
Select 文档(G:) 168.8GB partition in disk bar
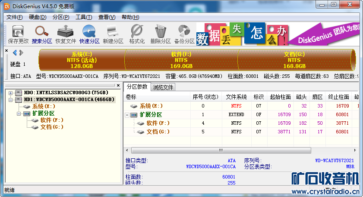294,60
